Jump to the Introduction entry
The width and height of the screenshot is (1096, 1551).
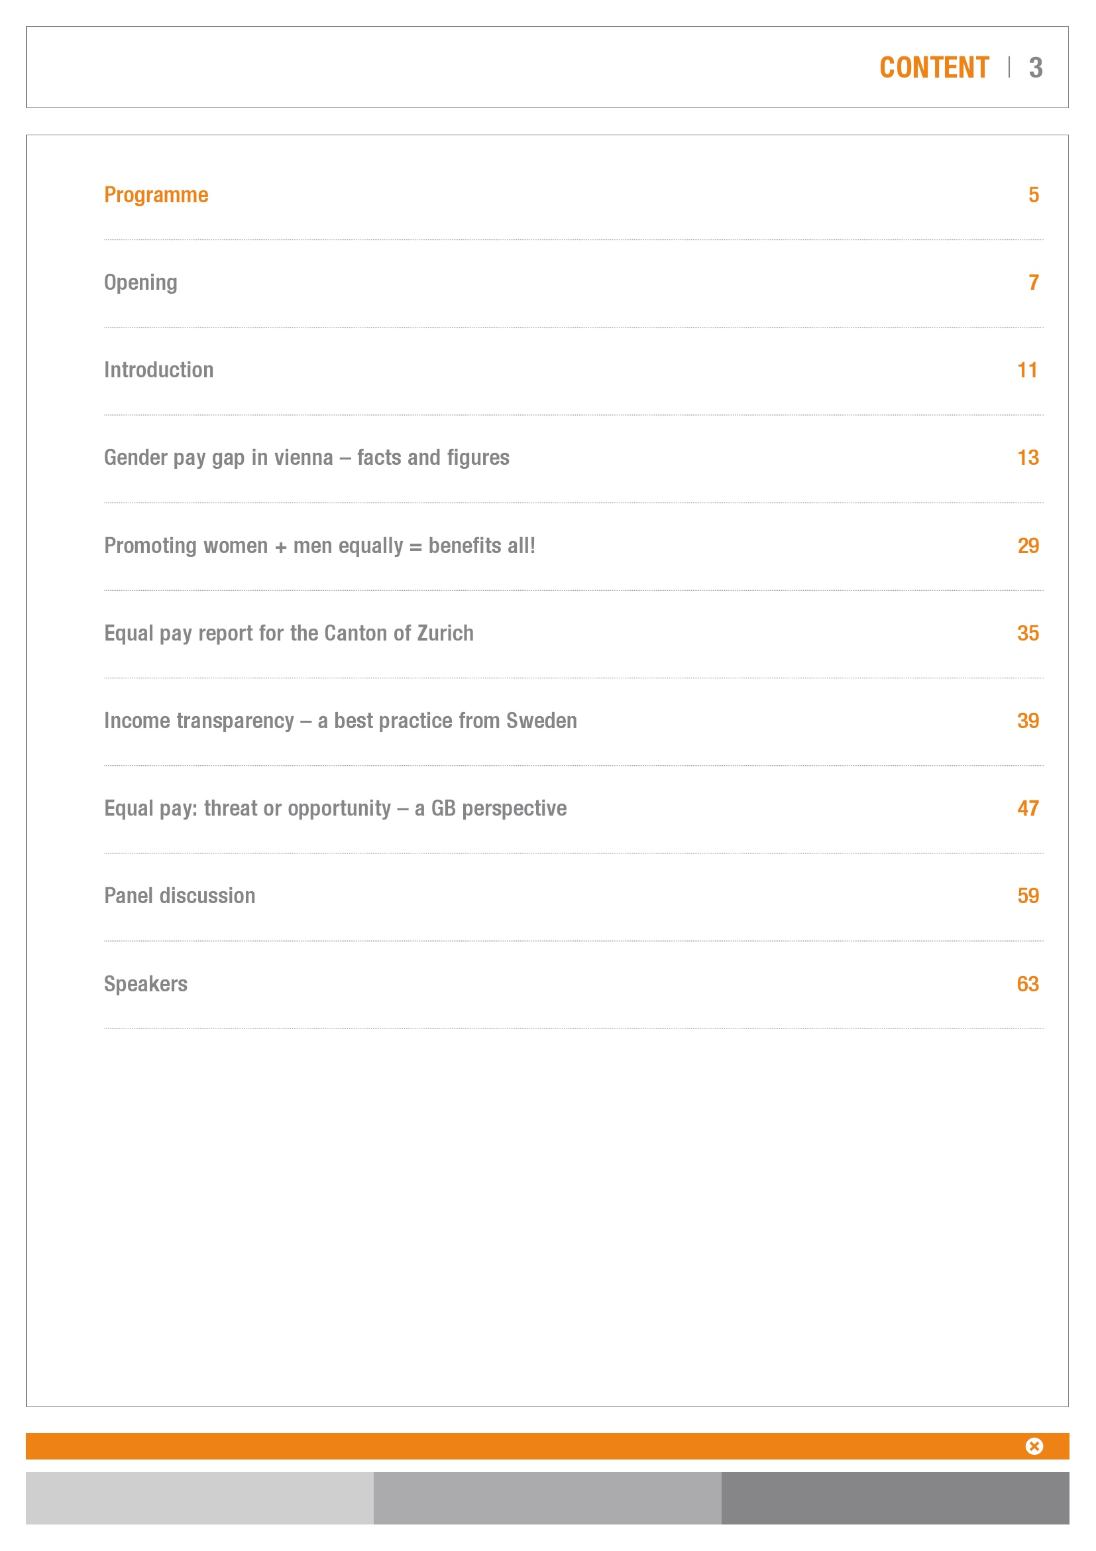(x=158, y=370)
